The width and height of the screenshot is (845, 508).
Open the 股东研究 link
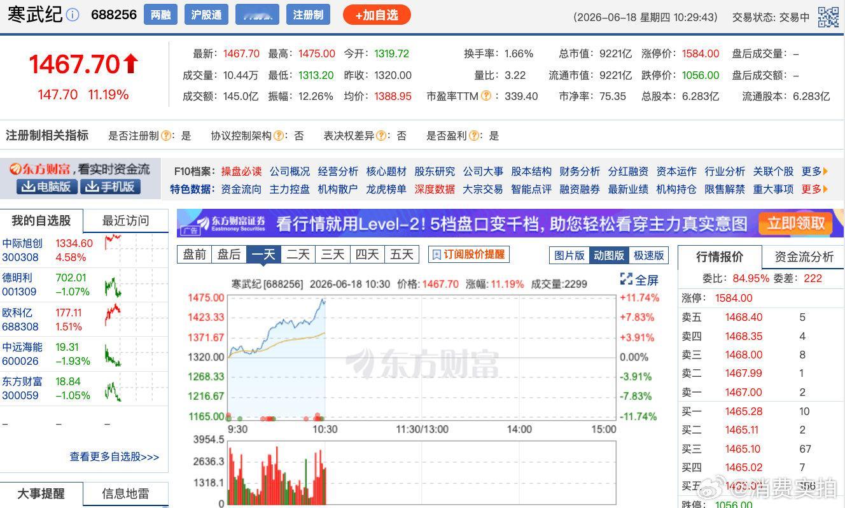(x=435, y=171)
